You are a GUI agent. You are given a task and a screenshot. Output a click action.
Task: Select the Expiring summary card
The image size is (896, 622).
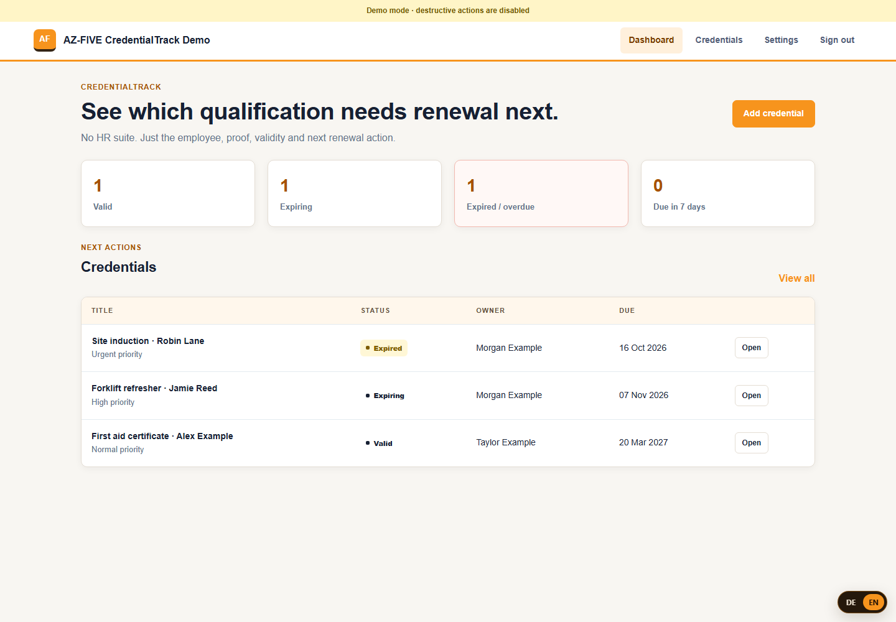pyautogui.click(x=355, y=193)
